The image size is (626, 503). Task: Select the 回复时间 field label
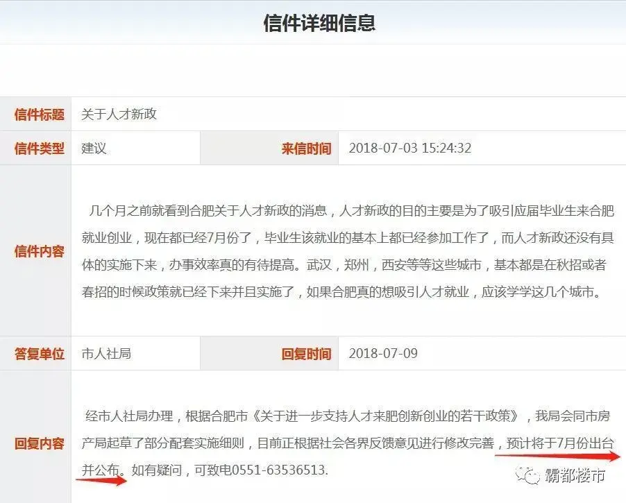coord(306,354)
